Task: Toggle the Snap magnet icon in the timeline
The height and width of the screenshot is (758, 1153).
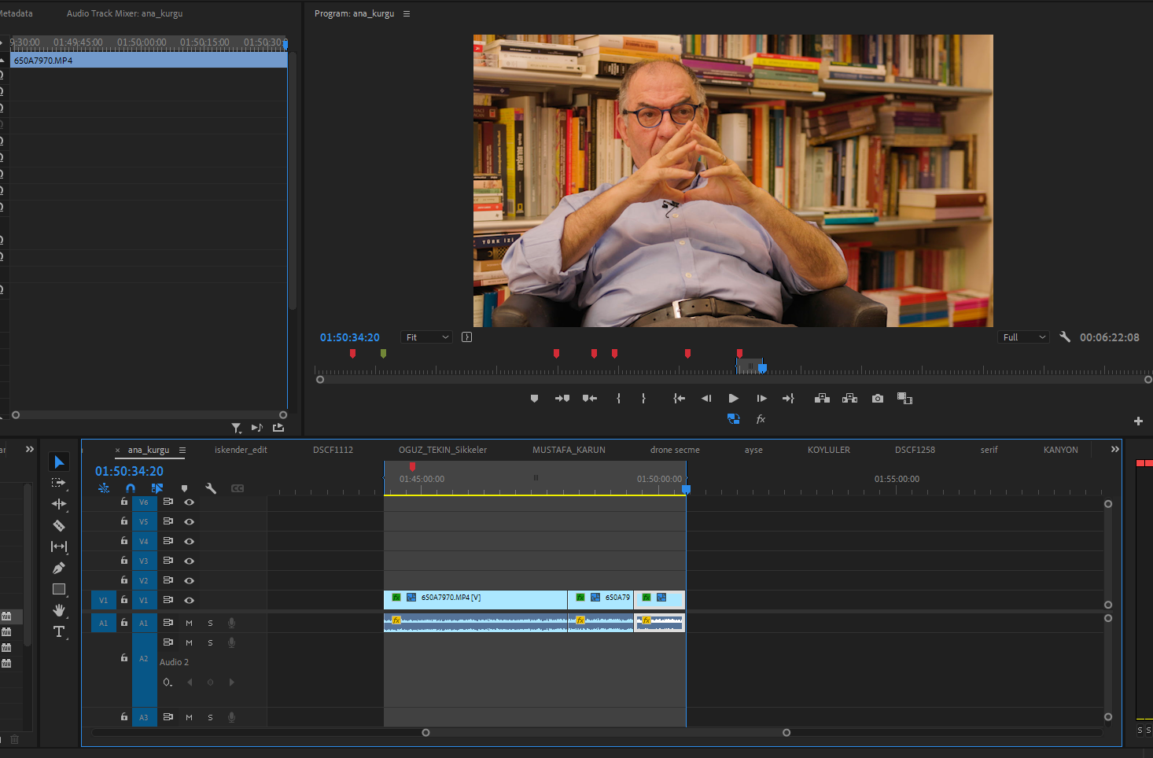Action: click(131, 488)
